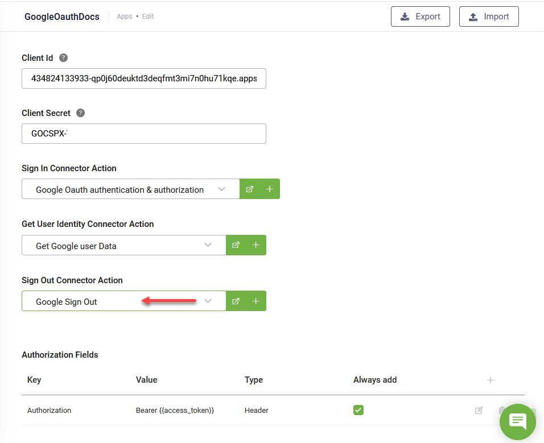544x443 pixels.
Task: Edit the Authorization field row
Action: tap(479, 410)
